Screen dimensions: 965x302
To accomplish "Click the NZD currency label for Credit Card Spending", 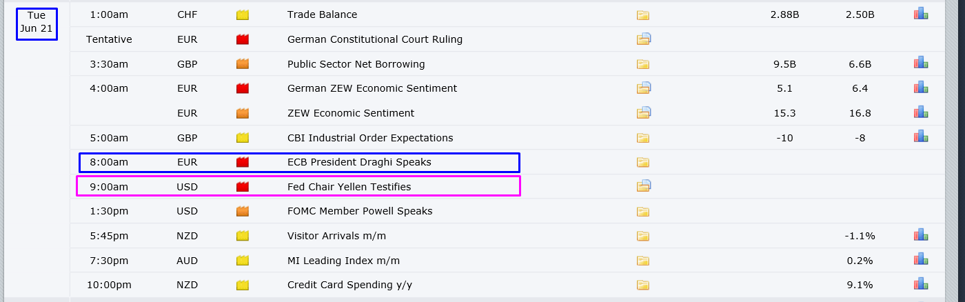I will (187, 285).
